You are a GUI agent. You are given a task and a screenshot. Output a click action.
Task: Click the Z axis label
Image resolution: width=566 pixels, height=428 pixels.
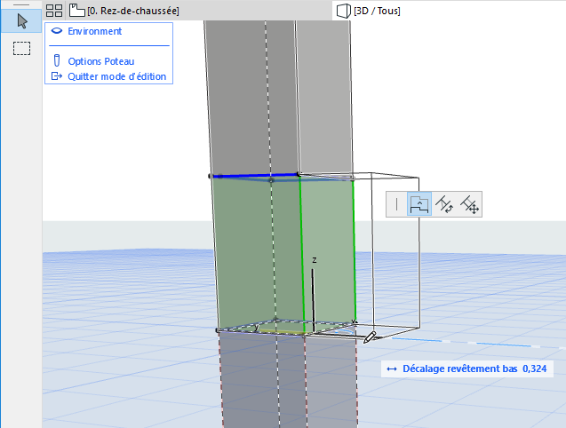click(315, 260)
